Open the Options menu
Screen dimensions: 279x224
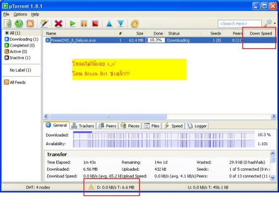(x=20, y=14)
